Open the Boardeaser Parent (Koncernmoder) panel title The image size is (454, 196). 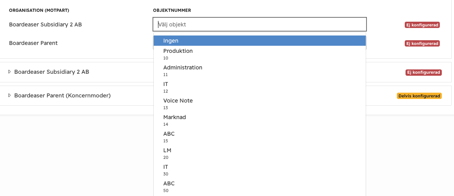pos(63,95)
